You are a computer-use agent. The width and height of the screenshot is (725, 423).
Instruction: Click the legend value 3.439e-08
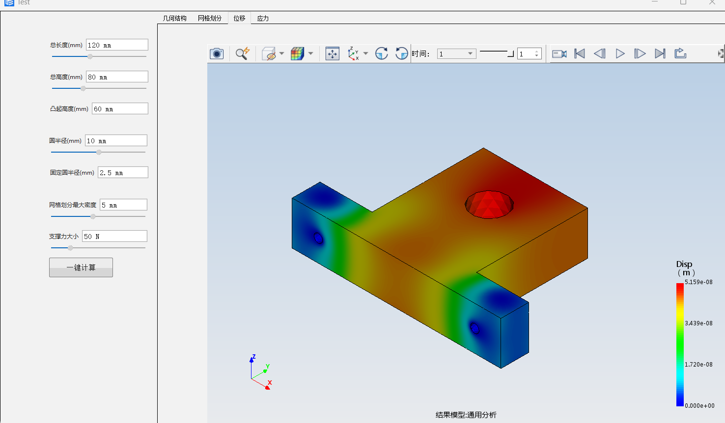698,323
